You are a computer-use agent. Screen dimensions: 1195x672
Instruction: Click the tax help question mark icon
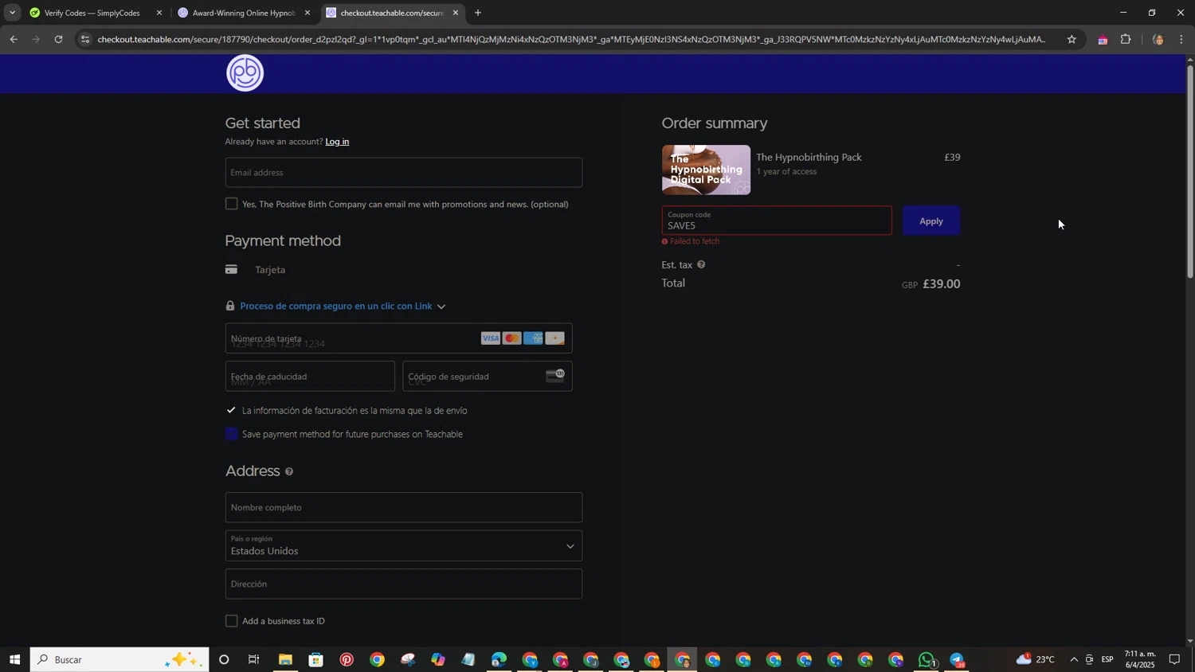point(701,264)
